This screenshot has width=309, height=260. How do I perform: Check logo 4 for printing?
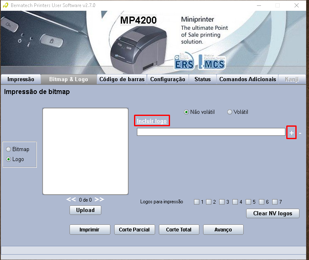tap(235, 202)
